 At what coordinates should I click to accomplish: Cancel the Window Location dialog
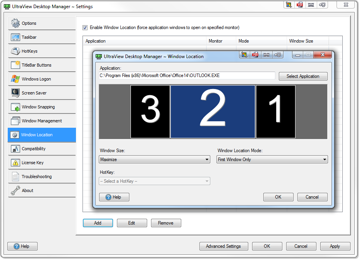(312, 197)
